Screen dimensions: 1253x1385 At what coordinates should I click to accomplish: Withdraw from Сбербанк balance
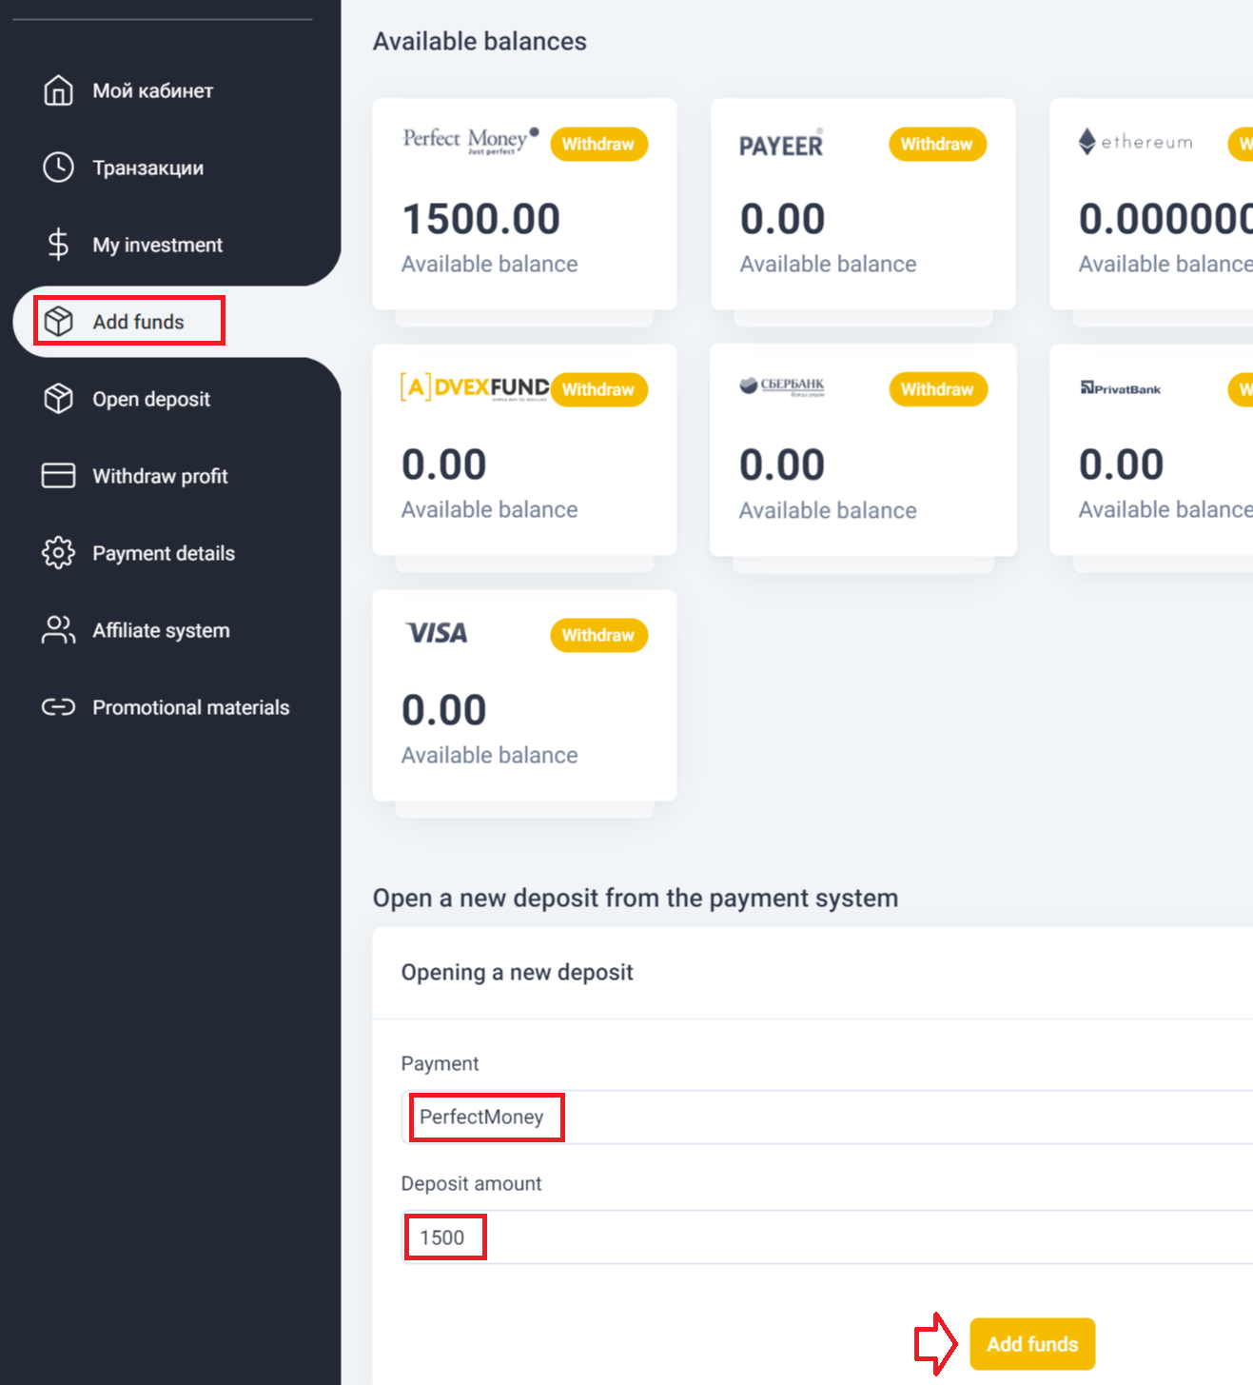937,389
